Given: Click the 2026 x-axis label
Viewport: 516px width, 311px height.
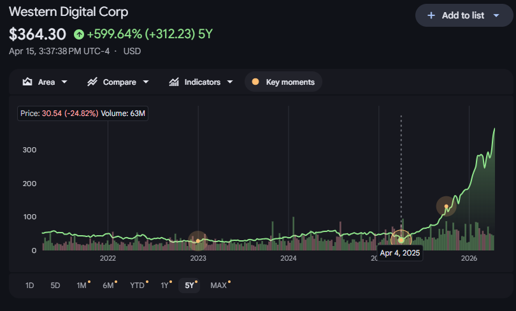Looking at the screenshot, I should click(469, 258).
